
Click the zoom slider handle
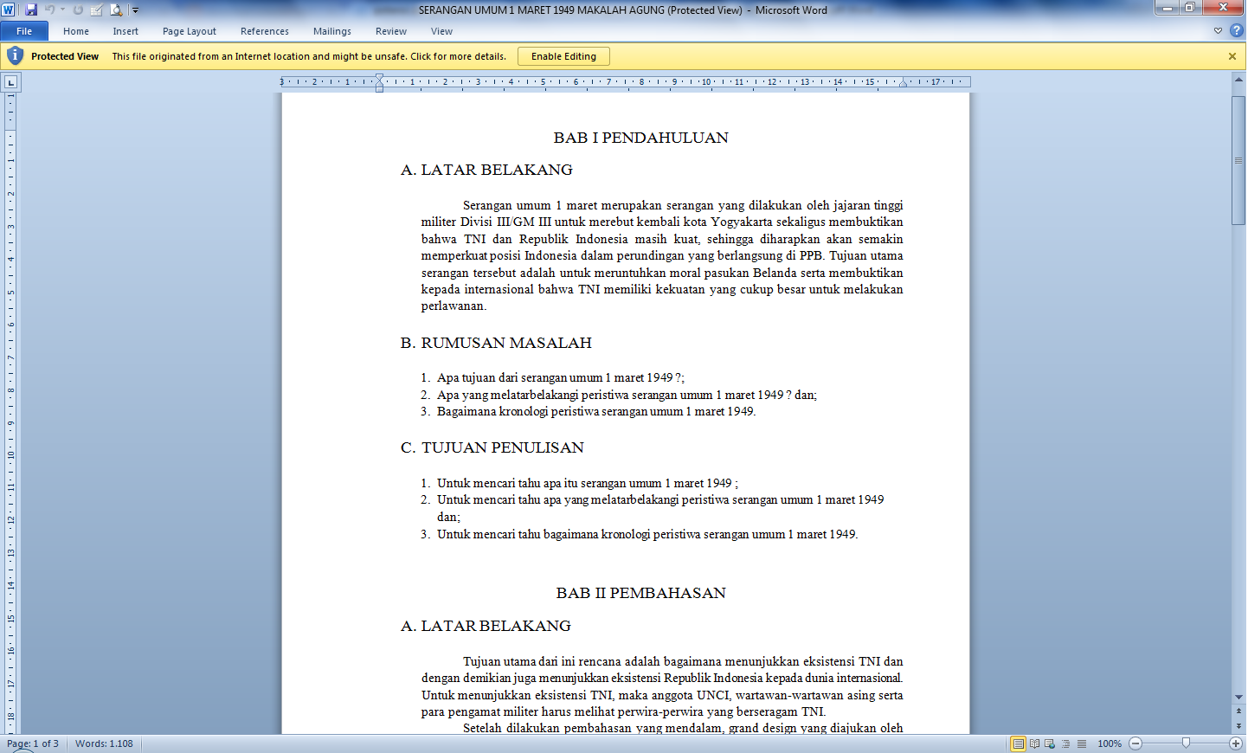point(1186,743)
